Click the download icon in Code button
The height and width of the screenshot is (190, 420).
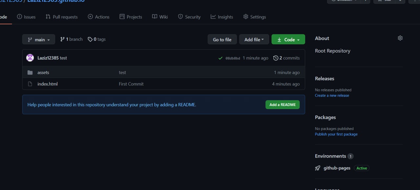[x=279, y=40]
